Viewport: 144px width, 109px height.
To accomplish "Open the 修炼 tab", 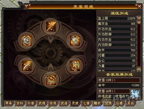I will (x=53, y=103).
